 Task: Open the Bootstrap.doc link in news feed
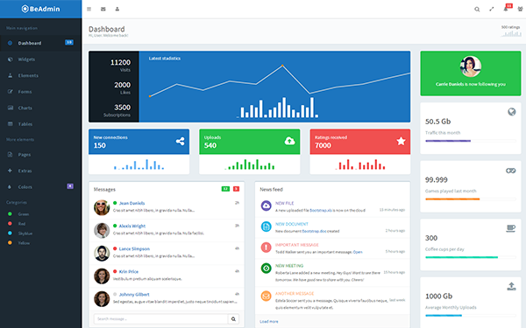tap(314, 231)
